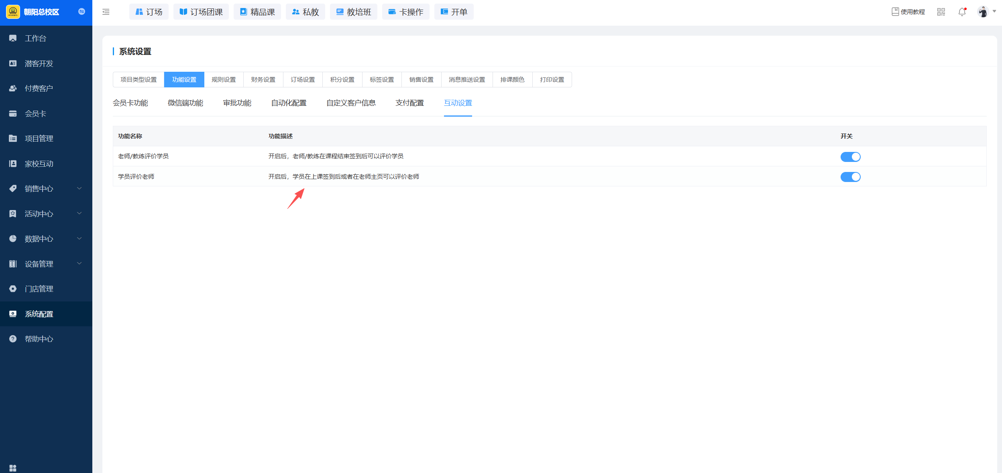Open the 工作台 sidebar item
1002x473 pixels.
[35, 38]
